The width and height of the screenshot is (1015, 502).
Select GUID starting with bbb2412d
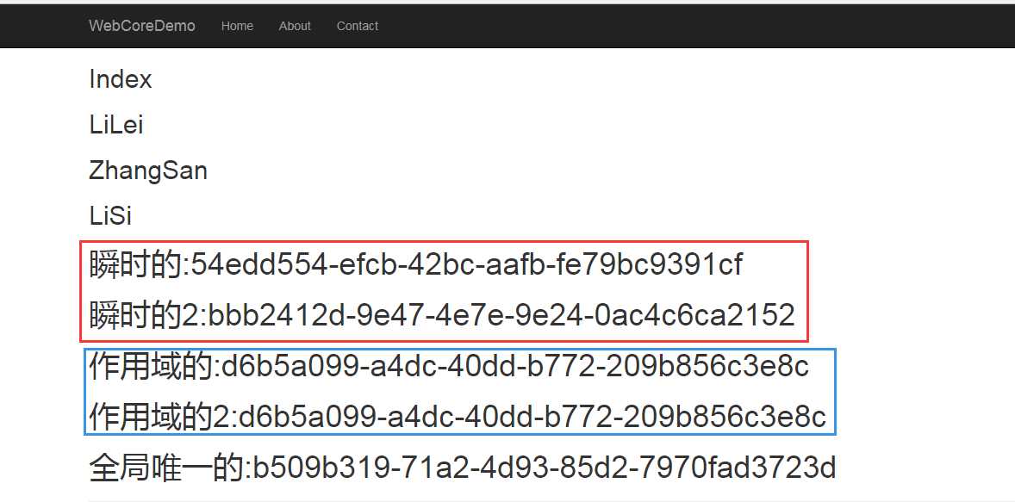501,315
